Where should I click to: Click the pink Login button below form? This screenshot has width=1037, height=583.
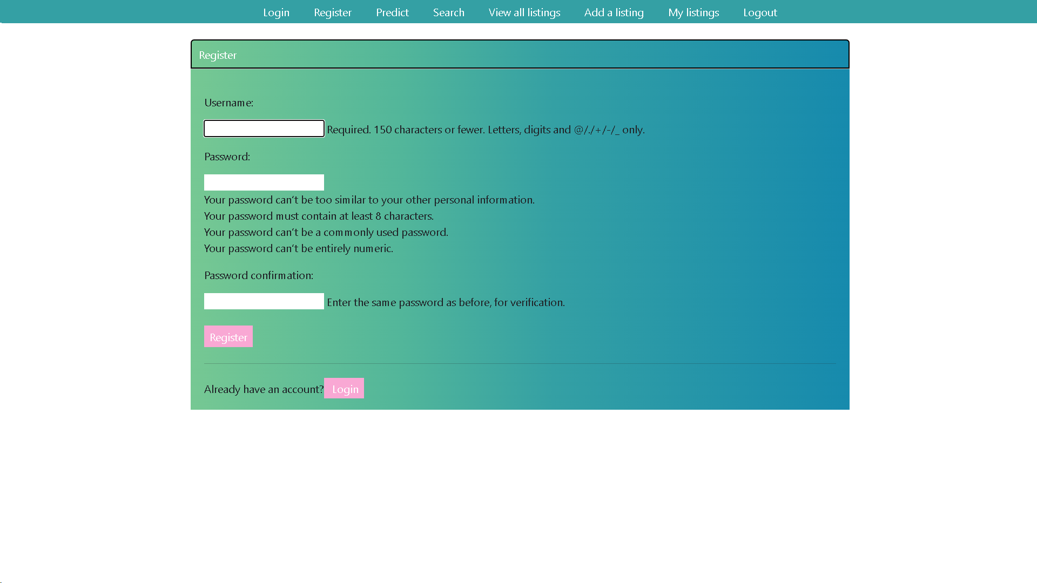(x=344, y=389)
